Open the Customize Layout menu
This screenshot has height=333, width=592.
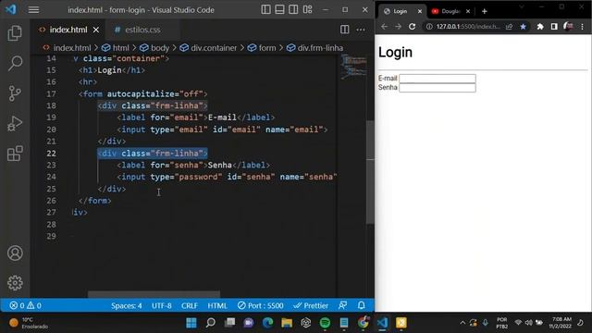pos(307,9)
